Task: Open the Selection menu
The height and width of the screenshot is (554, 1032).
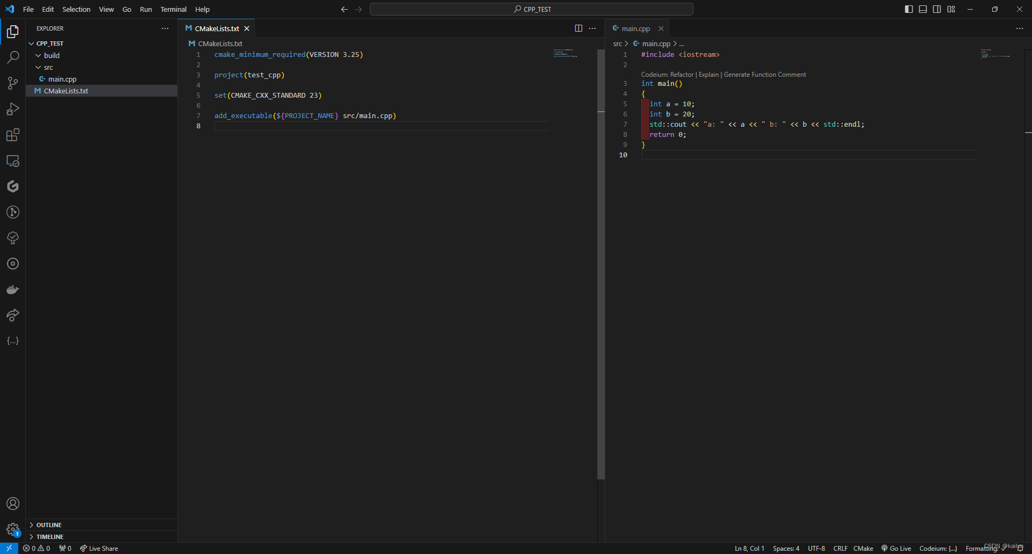Action: pos(76,9)
